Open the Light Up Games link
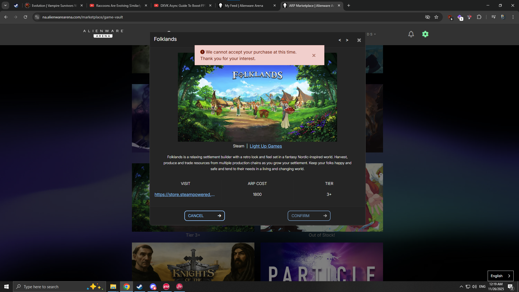The width and height of the screenshot is (519, 292). 265,146
